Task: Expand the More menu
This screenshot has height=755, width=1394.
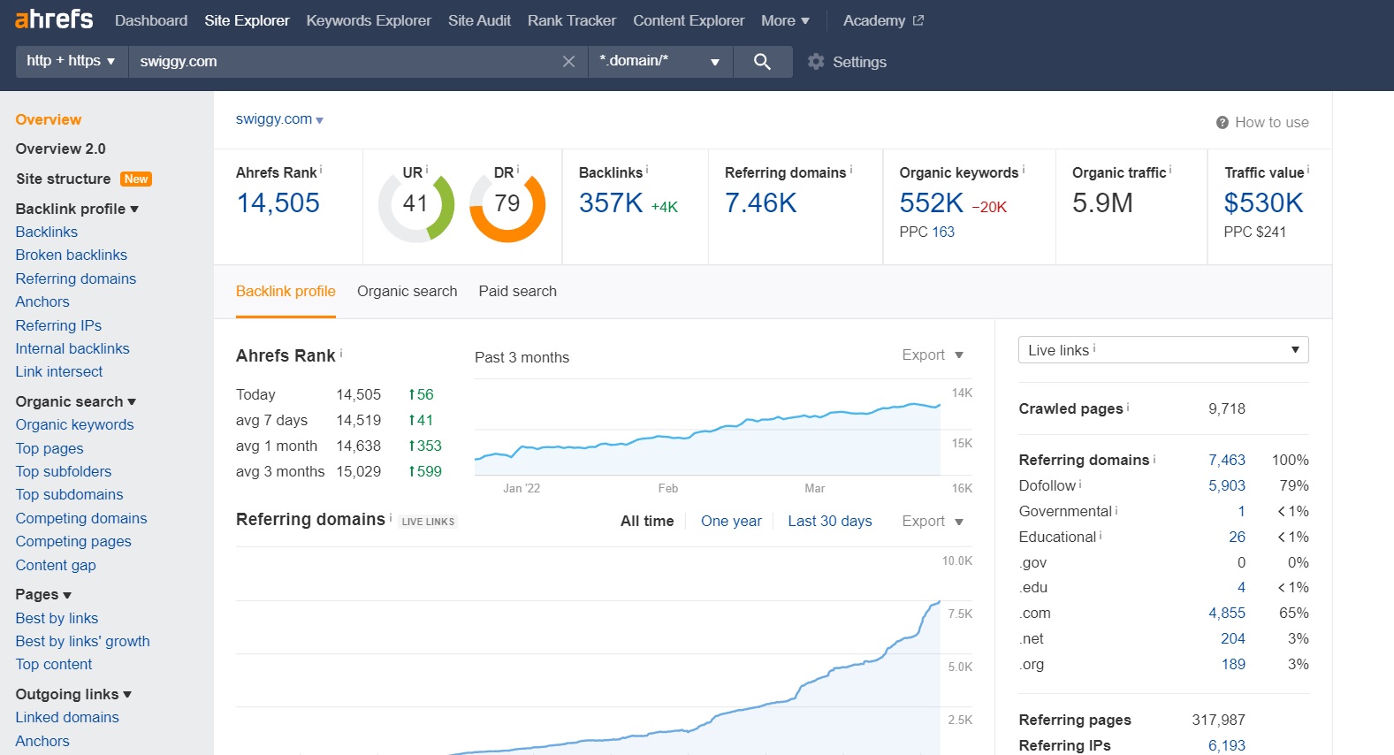Action: tap(785, 20)
